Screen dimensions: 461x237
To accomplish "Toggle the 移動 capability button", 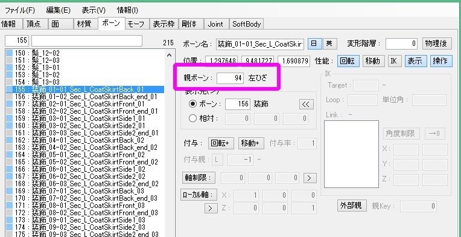I will pos(373,61).
